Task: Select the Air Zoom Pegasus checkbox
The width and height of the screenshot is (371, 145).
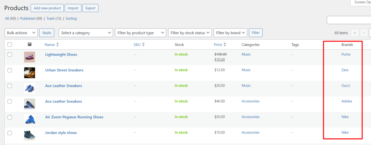Action: tap(10, 117)
